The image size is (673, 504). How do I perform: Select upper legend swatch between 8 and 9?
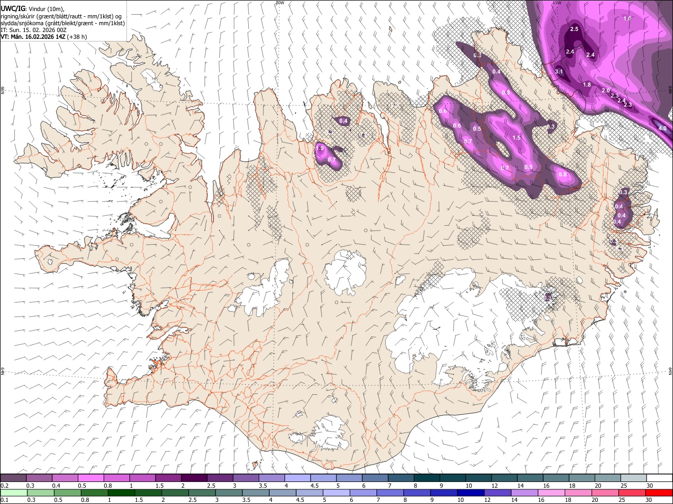426,478
